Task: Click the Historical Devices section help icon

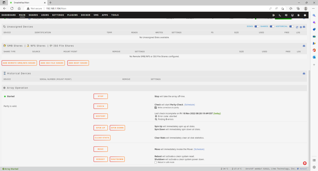Action: pos(304,73)
